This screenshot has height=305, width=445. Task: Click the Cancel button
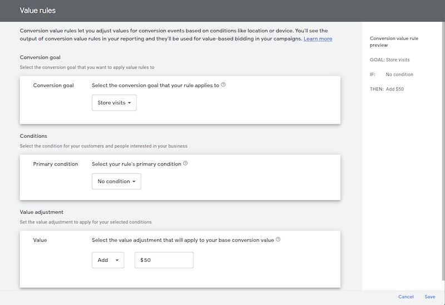click(x=406, y=297)
